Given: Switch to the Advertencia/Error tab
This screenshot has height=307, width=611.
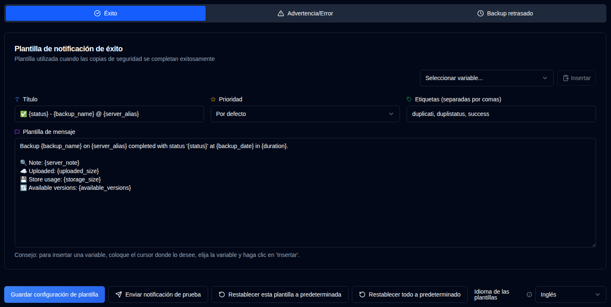Looking at the screenshot, I should [x=305, y=13].
